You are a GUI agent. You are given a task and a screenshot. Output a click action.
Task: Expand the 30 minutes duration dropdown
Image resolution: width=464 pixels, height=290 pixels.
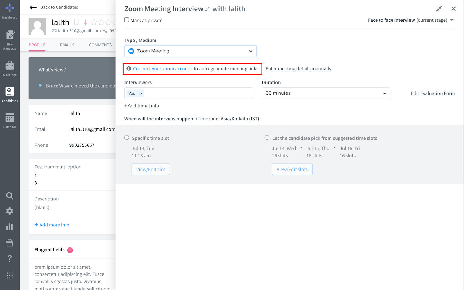coord(326,93)
